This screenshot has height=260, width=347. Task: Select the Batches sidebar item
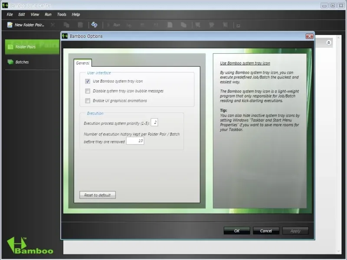[32, 62]
